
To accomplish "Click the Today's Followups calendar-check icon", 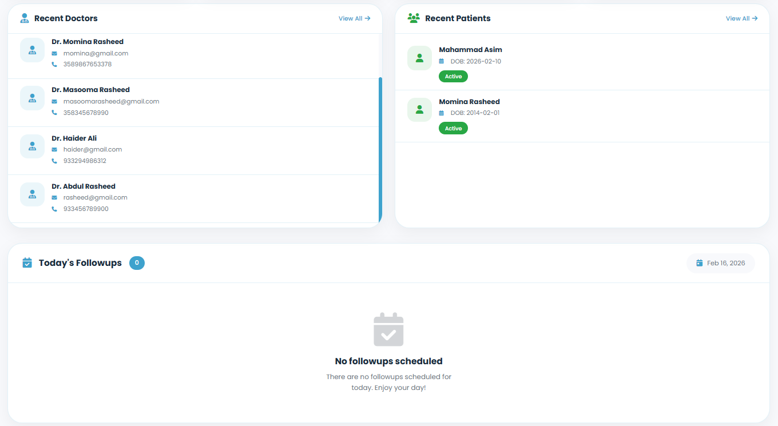I will pyautogui.click(x=27, y=263).
